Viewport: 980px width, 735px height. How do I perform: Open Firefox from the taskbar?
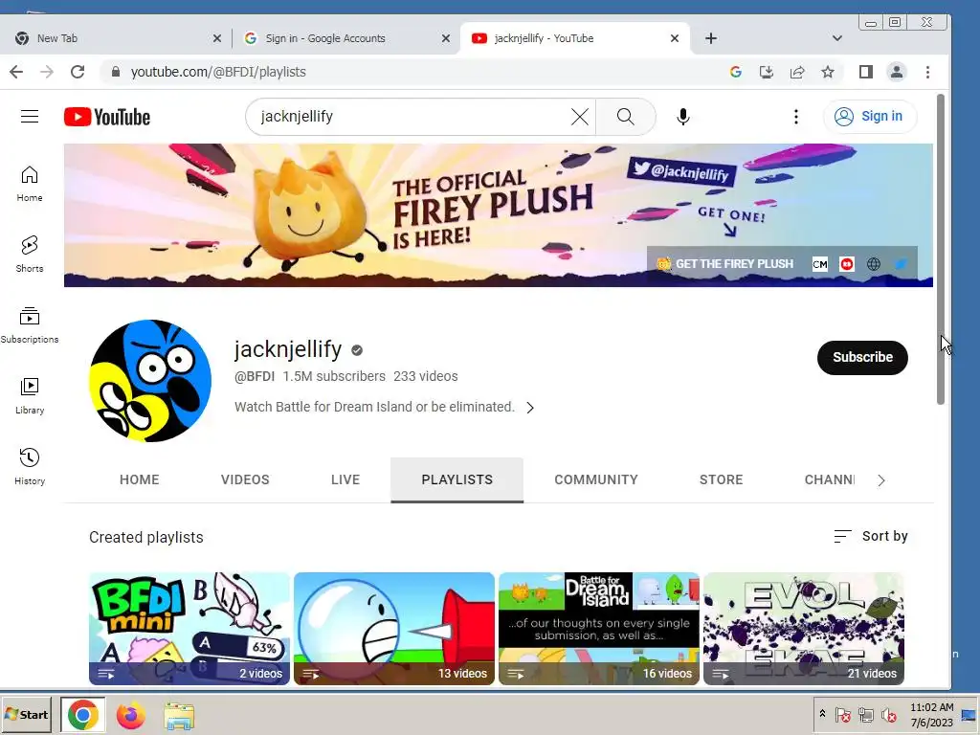pyautogui.click(x=130, y=715)
